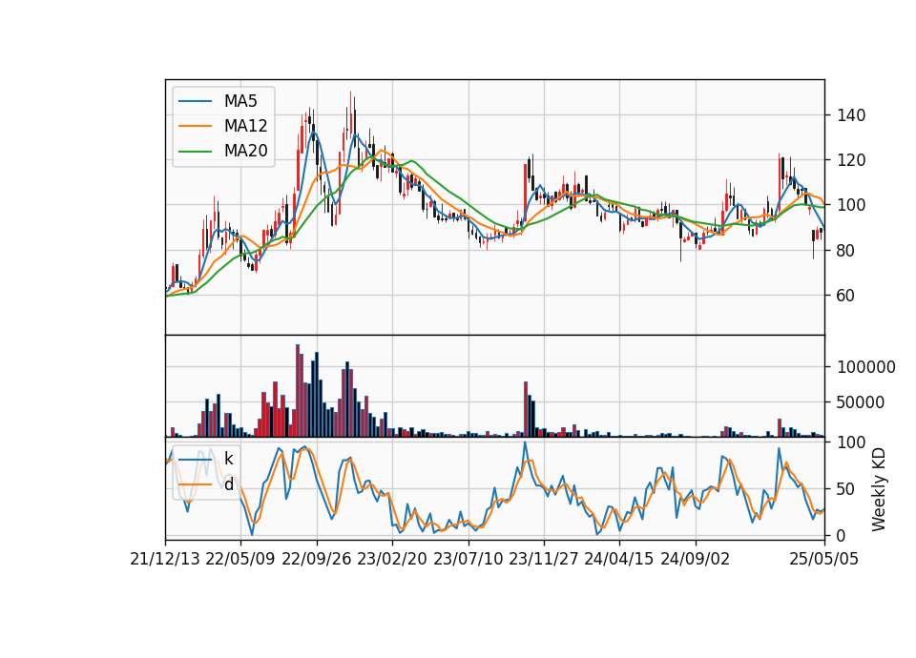Click the 50000 volume axis label
Viewport: 916px width, 658px height.
pyautogui.click(x=861, y=402)
